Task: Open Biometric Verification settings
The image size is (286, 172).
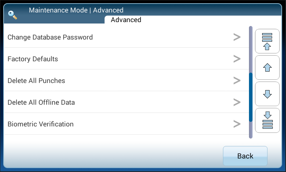Action: coord(41,124)
